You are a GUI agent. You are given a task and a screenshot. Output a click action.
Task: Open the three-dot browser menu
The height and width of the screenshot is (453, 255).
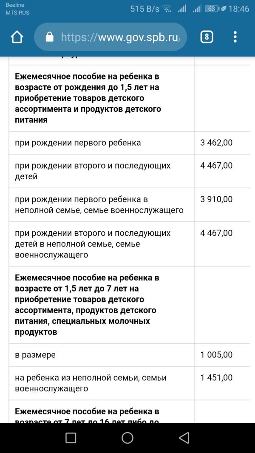pos(235,37)
